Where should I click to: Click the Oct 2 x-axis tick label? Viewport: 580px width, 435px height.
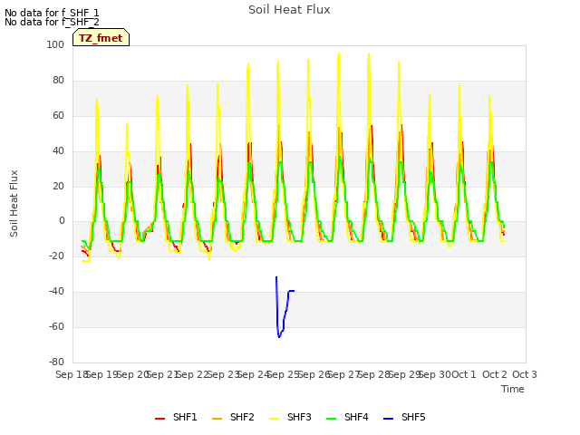point(495,374)
